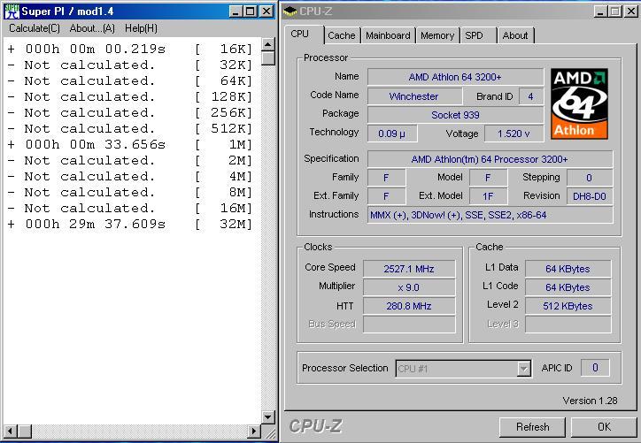Click the 16K result row '00.219s'

coord(128,50)
